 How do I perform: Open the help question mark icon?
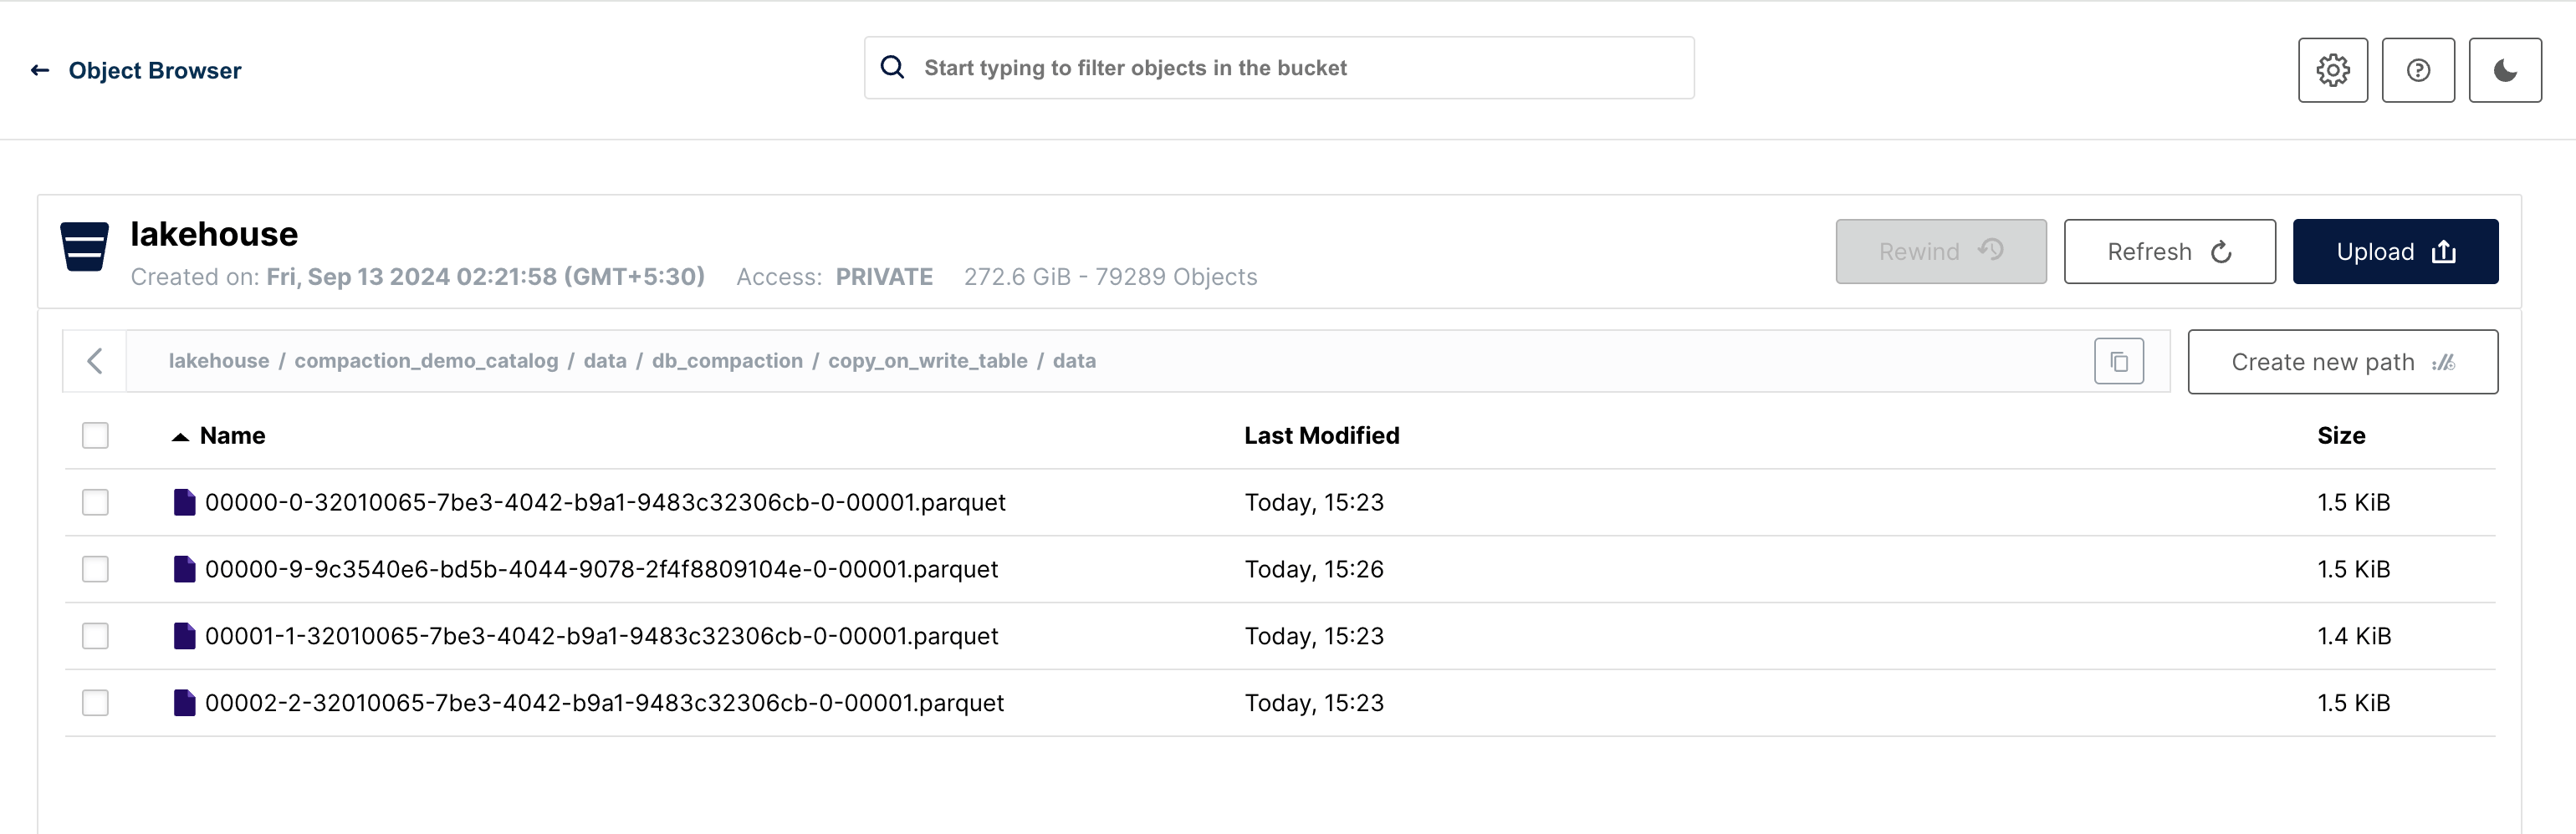(x=2418, y=70)
